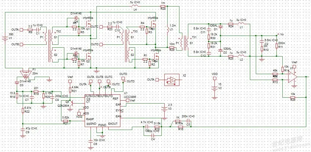
Task: Select the R11 200m load resistor
Action: click(277, 46)
